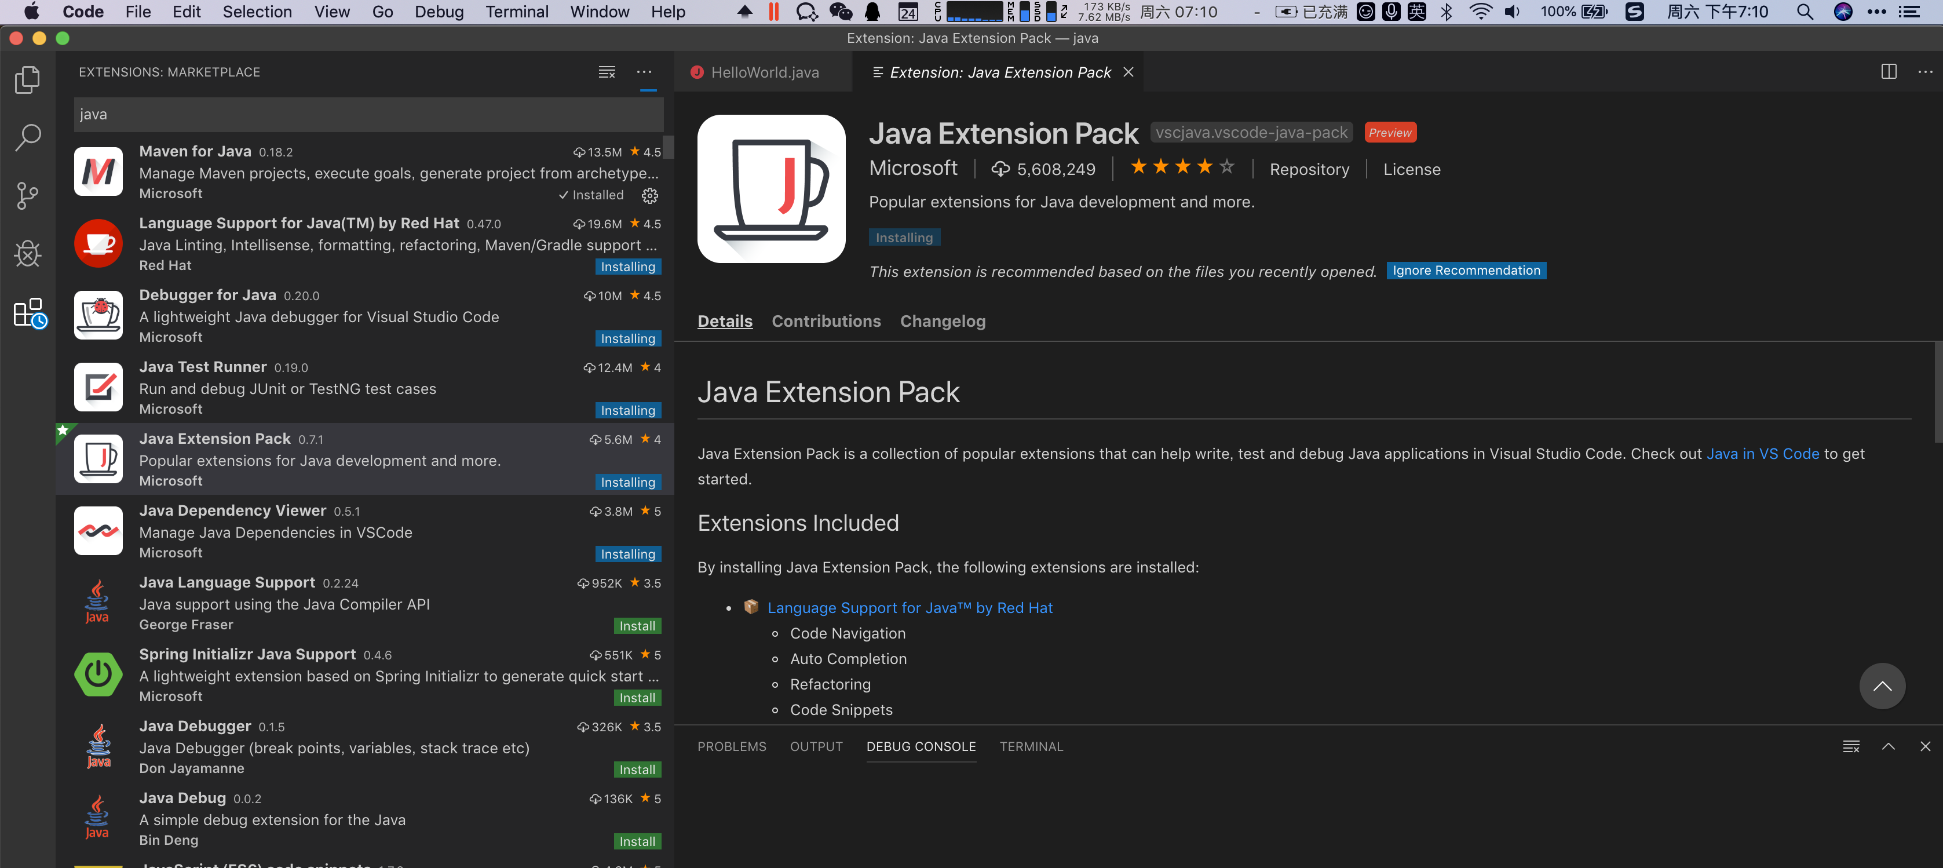Open the View menu in the menu bar

point(332,12)
